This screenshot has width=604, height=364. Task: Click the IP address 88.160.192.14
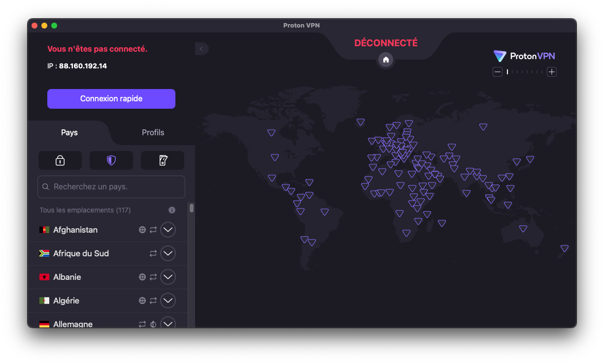click(83, 66)
